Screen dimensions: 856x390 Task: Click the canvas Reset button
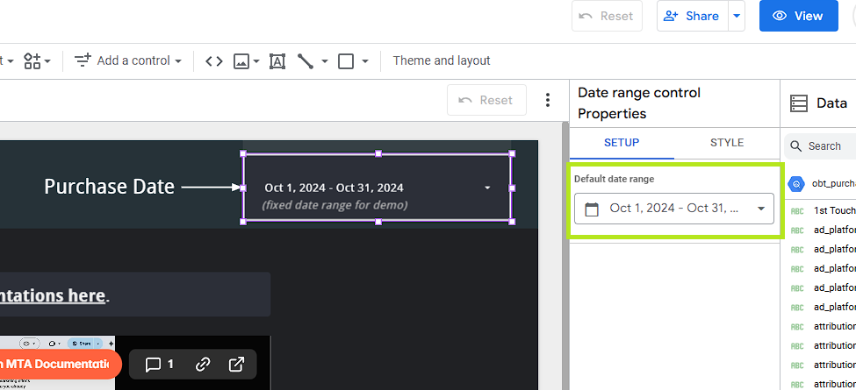(x=486, y=100)
